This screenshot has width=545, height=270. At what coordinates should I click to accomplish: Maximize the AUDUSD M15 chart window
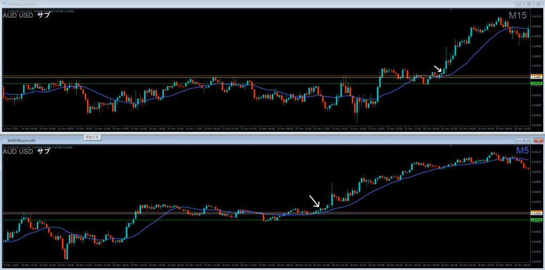(529, 4)
